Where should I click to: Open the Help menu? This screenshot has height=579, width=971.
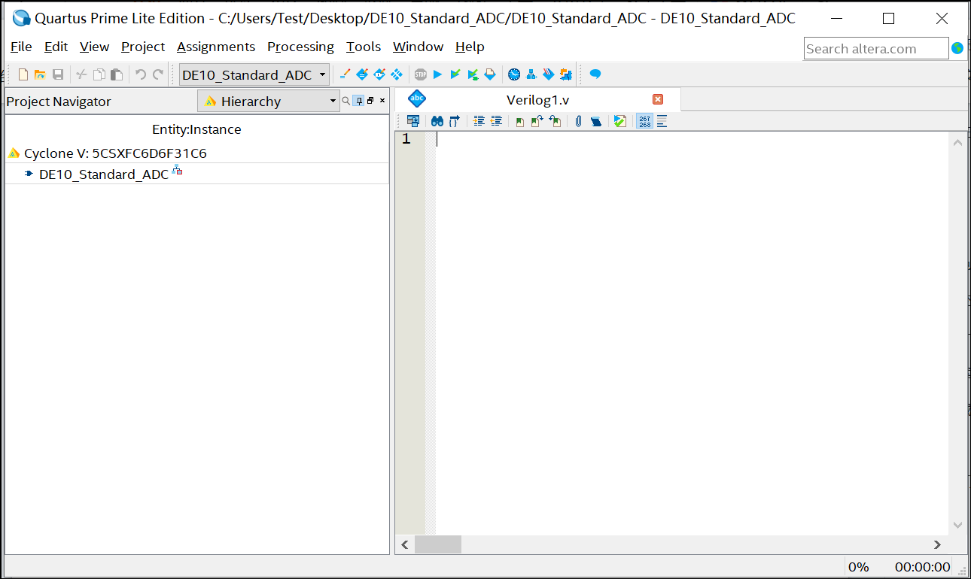coord(470,47)
